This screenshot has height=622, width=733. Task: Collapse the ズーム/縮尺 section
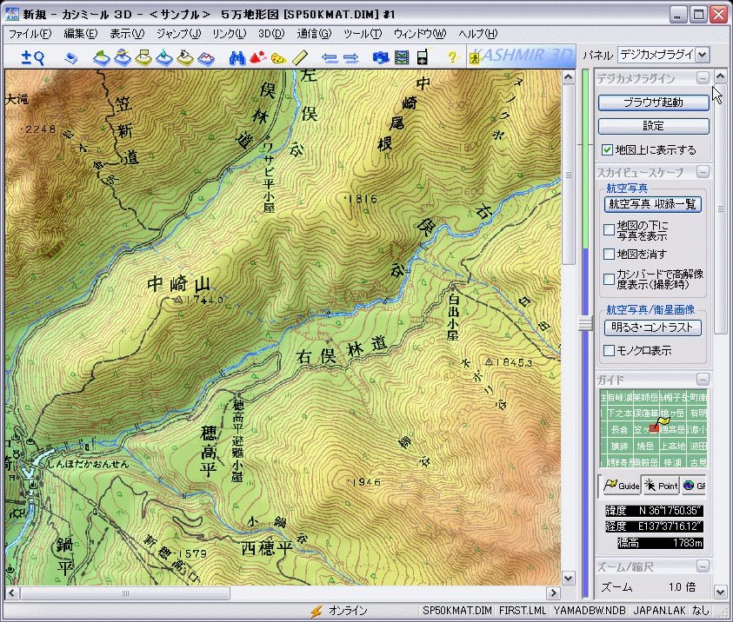(x=703, y=566)
